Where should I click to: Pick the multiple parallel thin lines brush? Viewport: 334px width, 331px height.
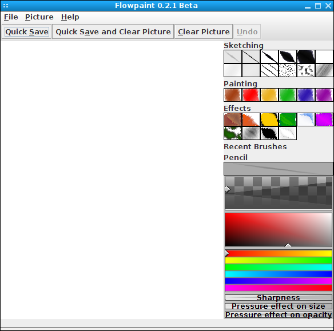269,70
